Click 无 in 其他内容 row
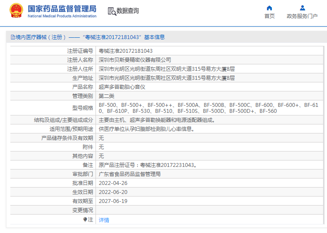 [101, 156]
